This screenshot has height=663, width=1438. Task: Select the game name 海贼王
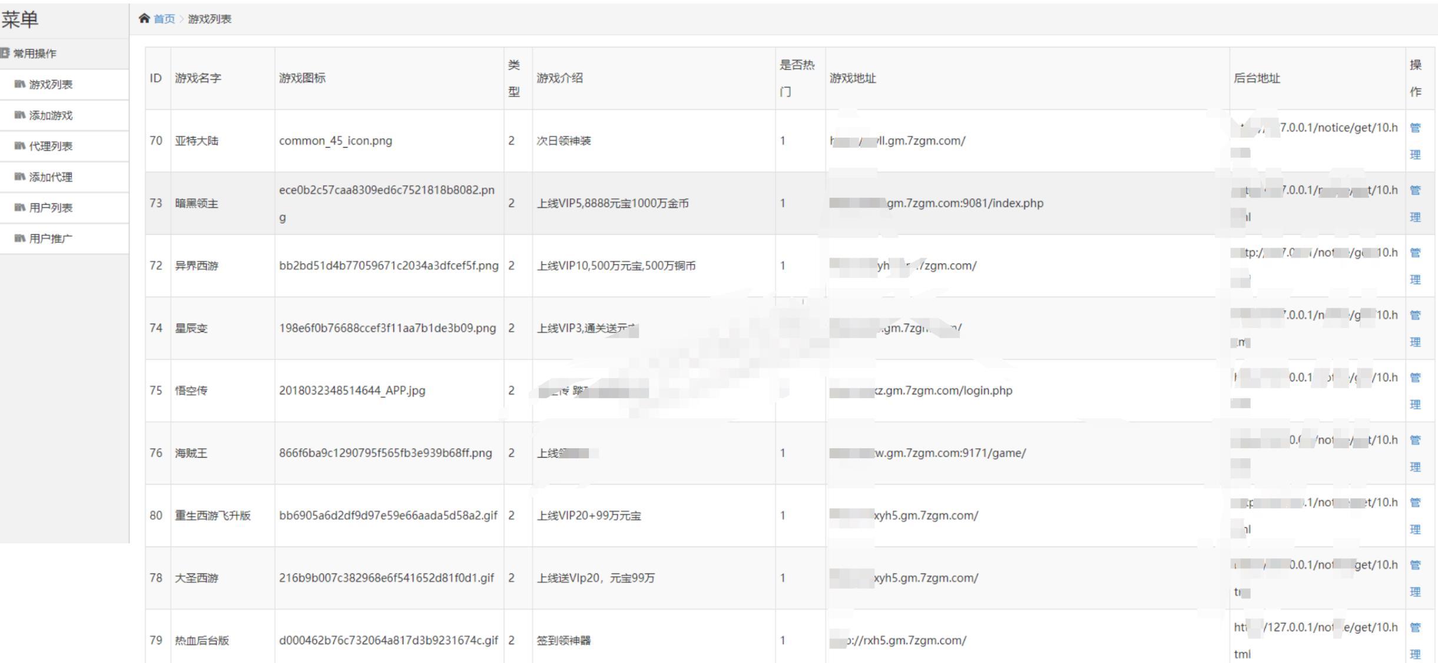[x=191, y=453]
